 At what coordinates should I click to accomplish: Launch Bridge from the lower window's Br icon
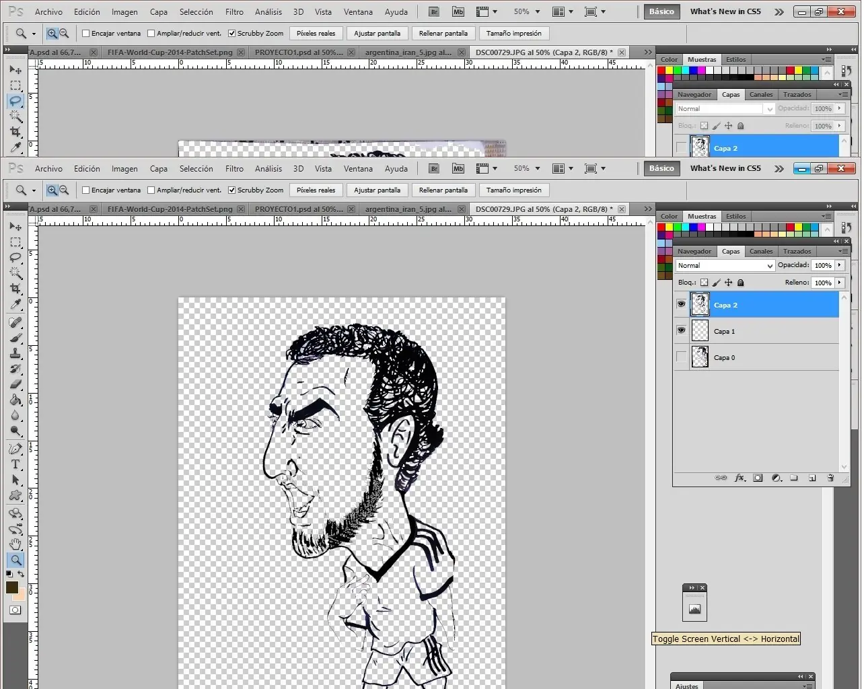434,169
